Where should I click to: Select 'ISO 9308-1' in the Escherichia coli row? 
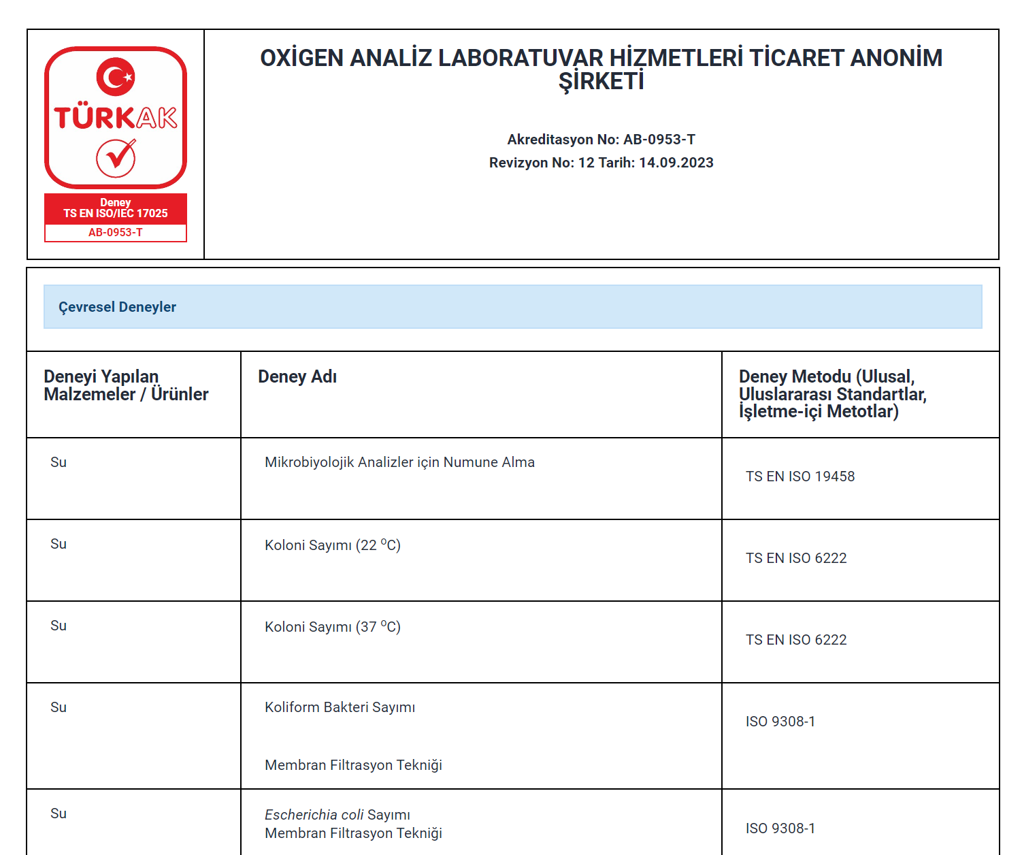780,828
